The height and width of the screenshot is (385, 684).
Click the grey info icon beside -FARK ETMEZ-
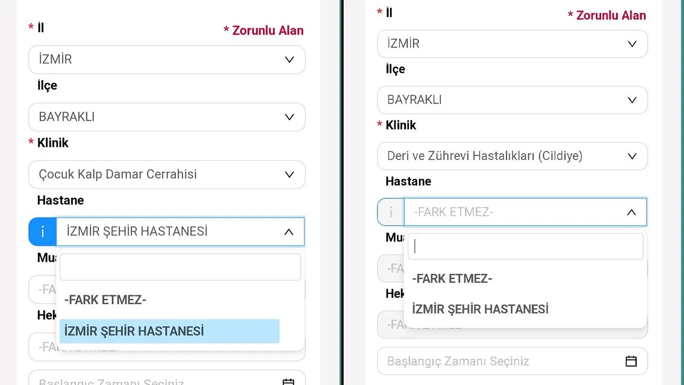(391, 212)
